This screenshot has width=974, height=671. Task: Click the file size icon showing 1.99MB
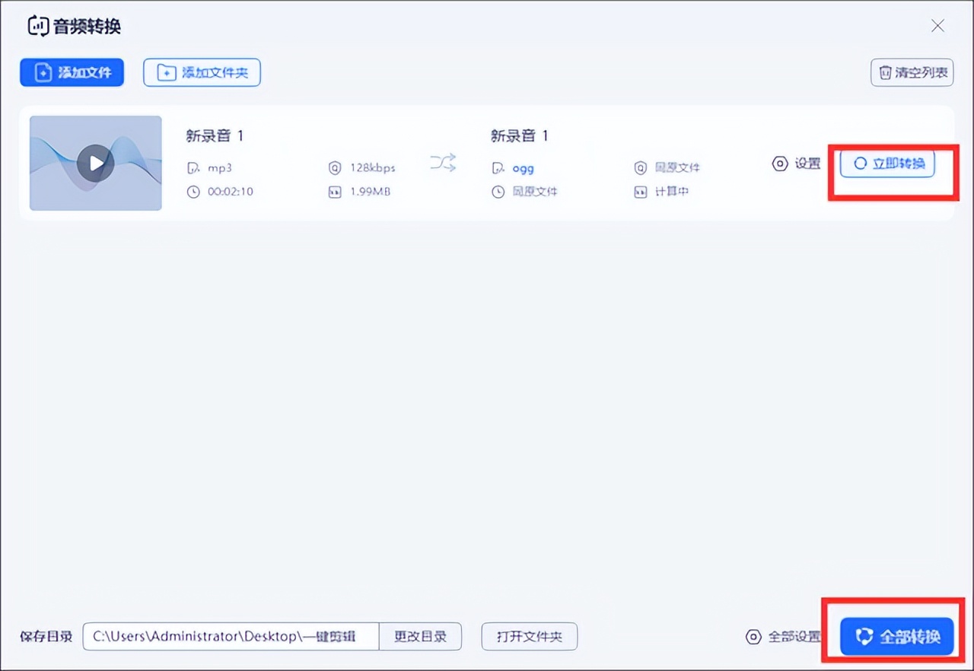pos(335,192)
